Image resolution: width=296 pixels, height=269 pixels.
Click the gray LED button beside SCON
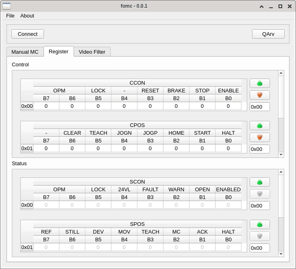tap(259, 194)
